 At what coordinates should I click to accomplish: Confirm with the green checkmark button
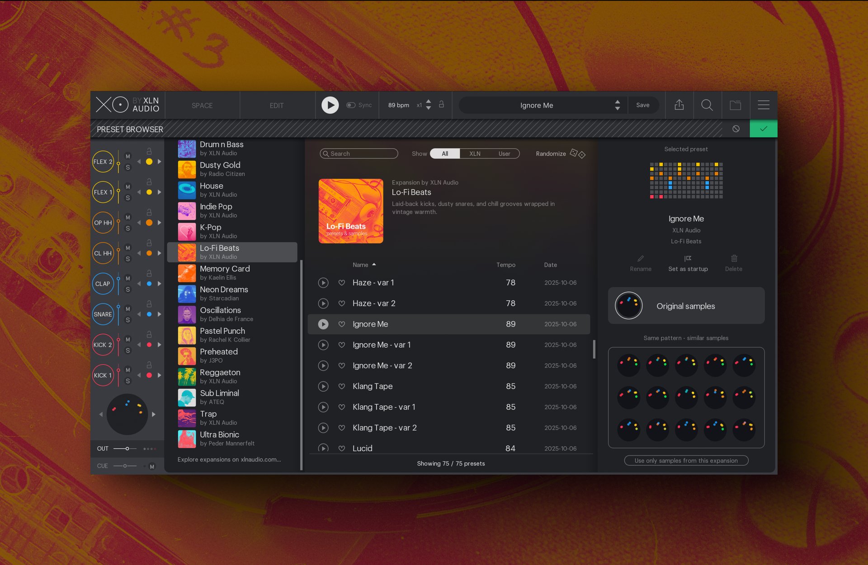point(764,129)
